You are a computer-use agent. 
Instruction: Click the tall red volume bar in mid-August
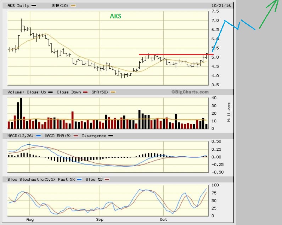click(x=73, y=120)
